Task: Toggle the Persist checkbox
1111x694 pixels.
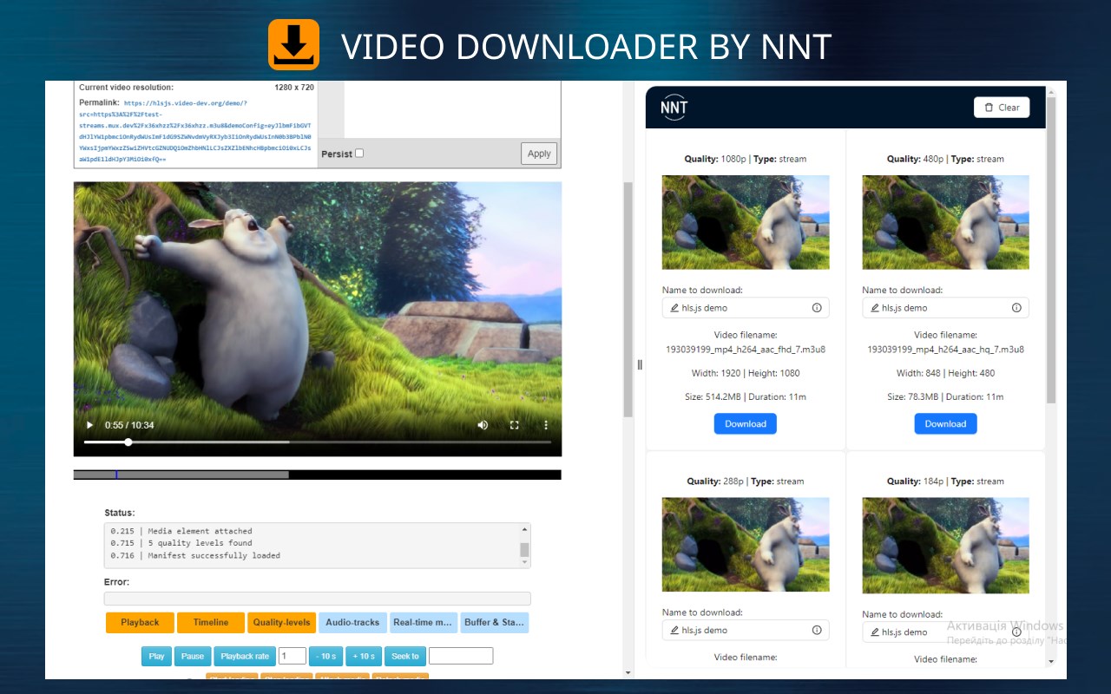Action: pyautogui.click(x=359, y=154)
